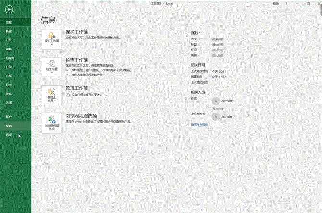Expand the 检查问题 dropdown button
The image size is (322, 213).
[x=51, y=66]
